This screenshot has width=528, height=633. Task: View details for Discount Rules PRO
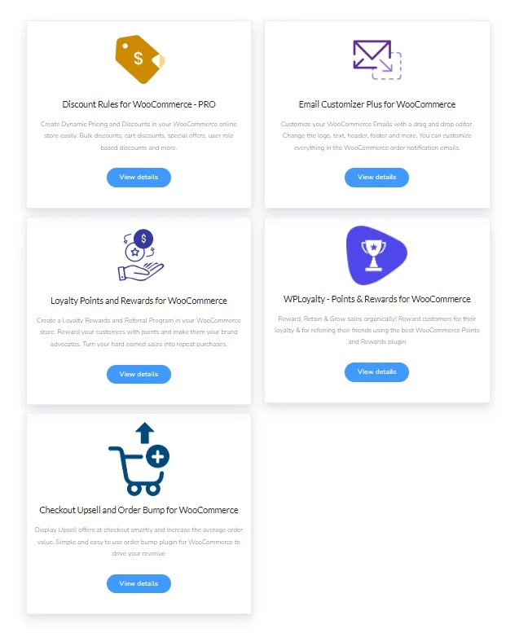(x=139, y=178)
